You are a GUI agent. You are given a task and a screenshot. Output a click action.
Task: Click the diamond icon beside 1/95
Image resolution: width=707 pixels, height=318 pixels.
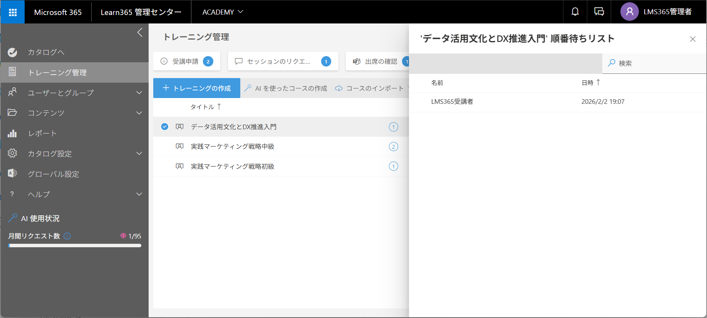click(123, 236)
